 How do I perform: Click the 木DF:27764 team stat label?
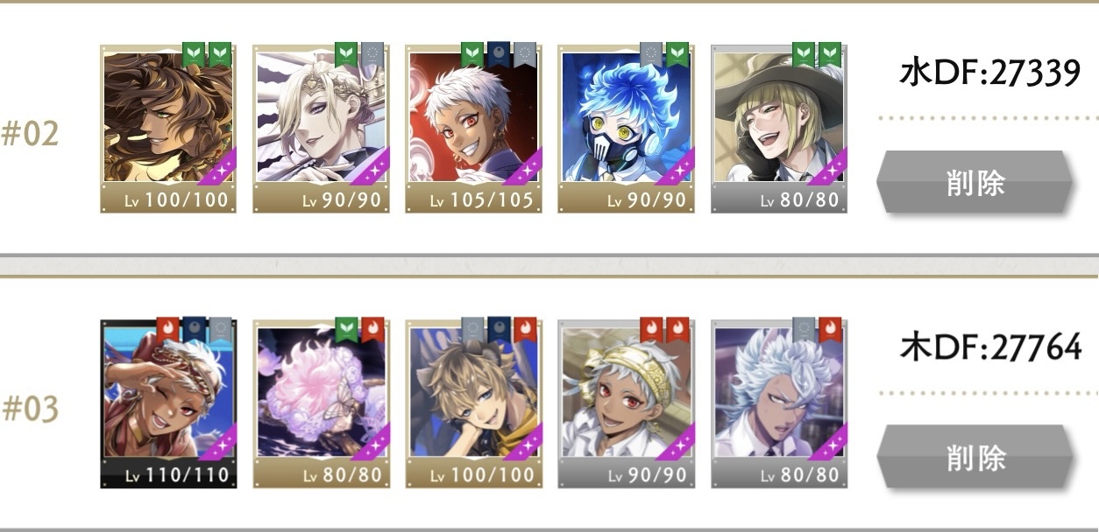tap(990, 348)
